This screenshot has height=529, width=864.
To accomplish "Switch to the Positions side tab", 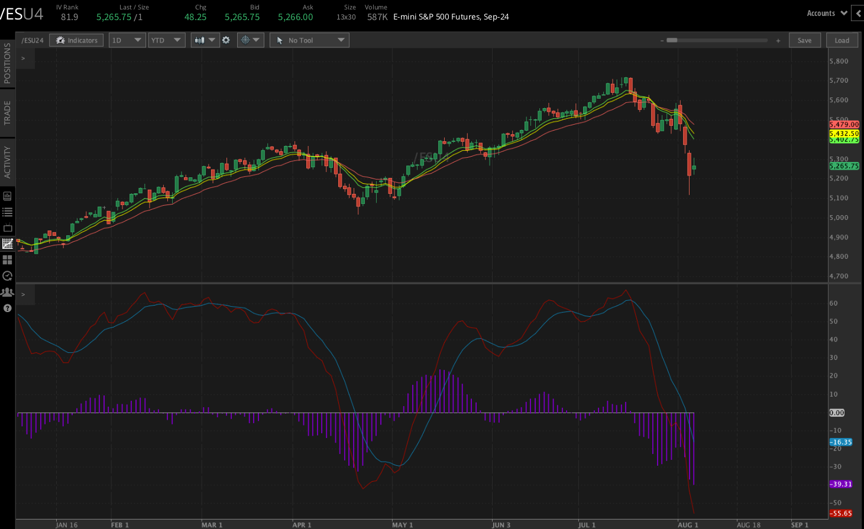I will (x=7, y=63).
